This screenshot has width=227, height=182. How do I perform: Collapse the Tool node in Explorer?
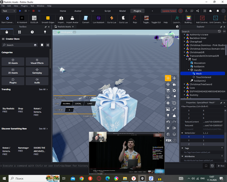tap(187, 59)
